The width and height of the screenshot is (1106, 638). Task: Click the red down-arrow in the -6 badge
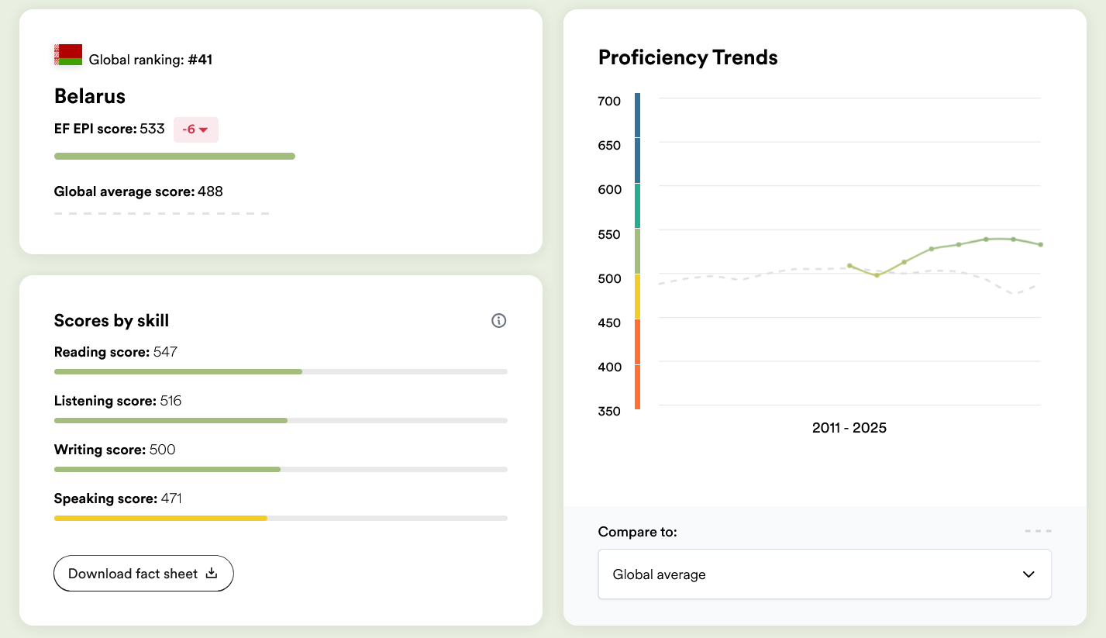(x=204, y=130)
